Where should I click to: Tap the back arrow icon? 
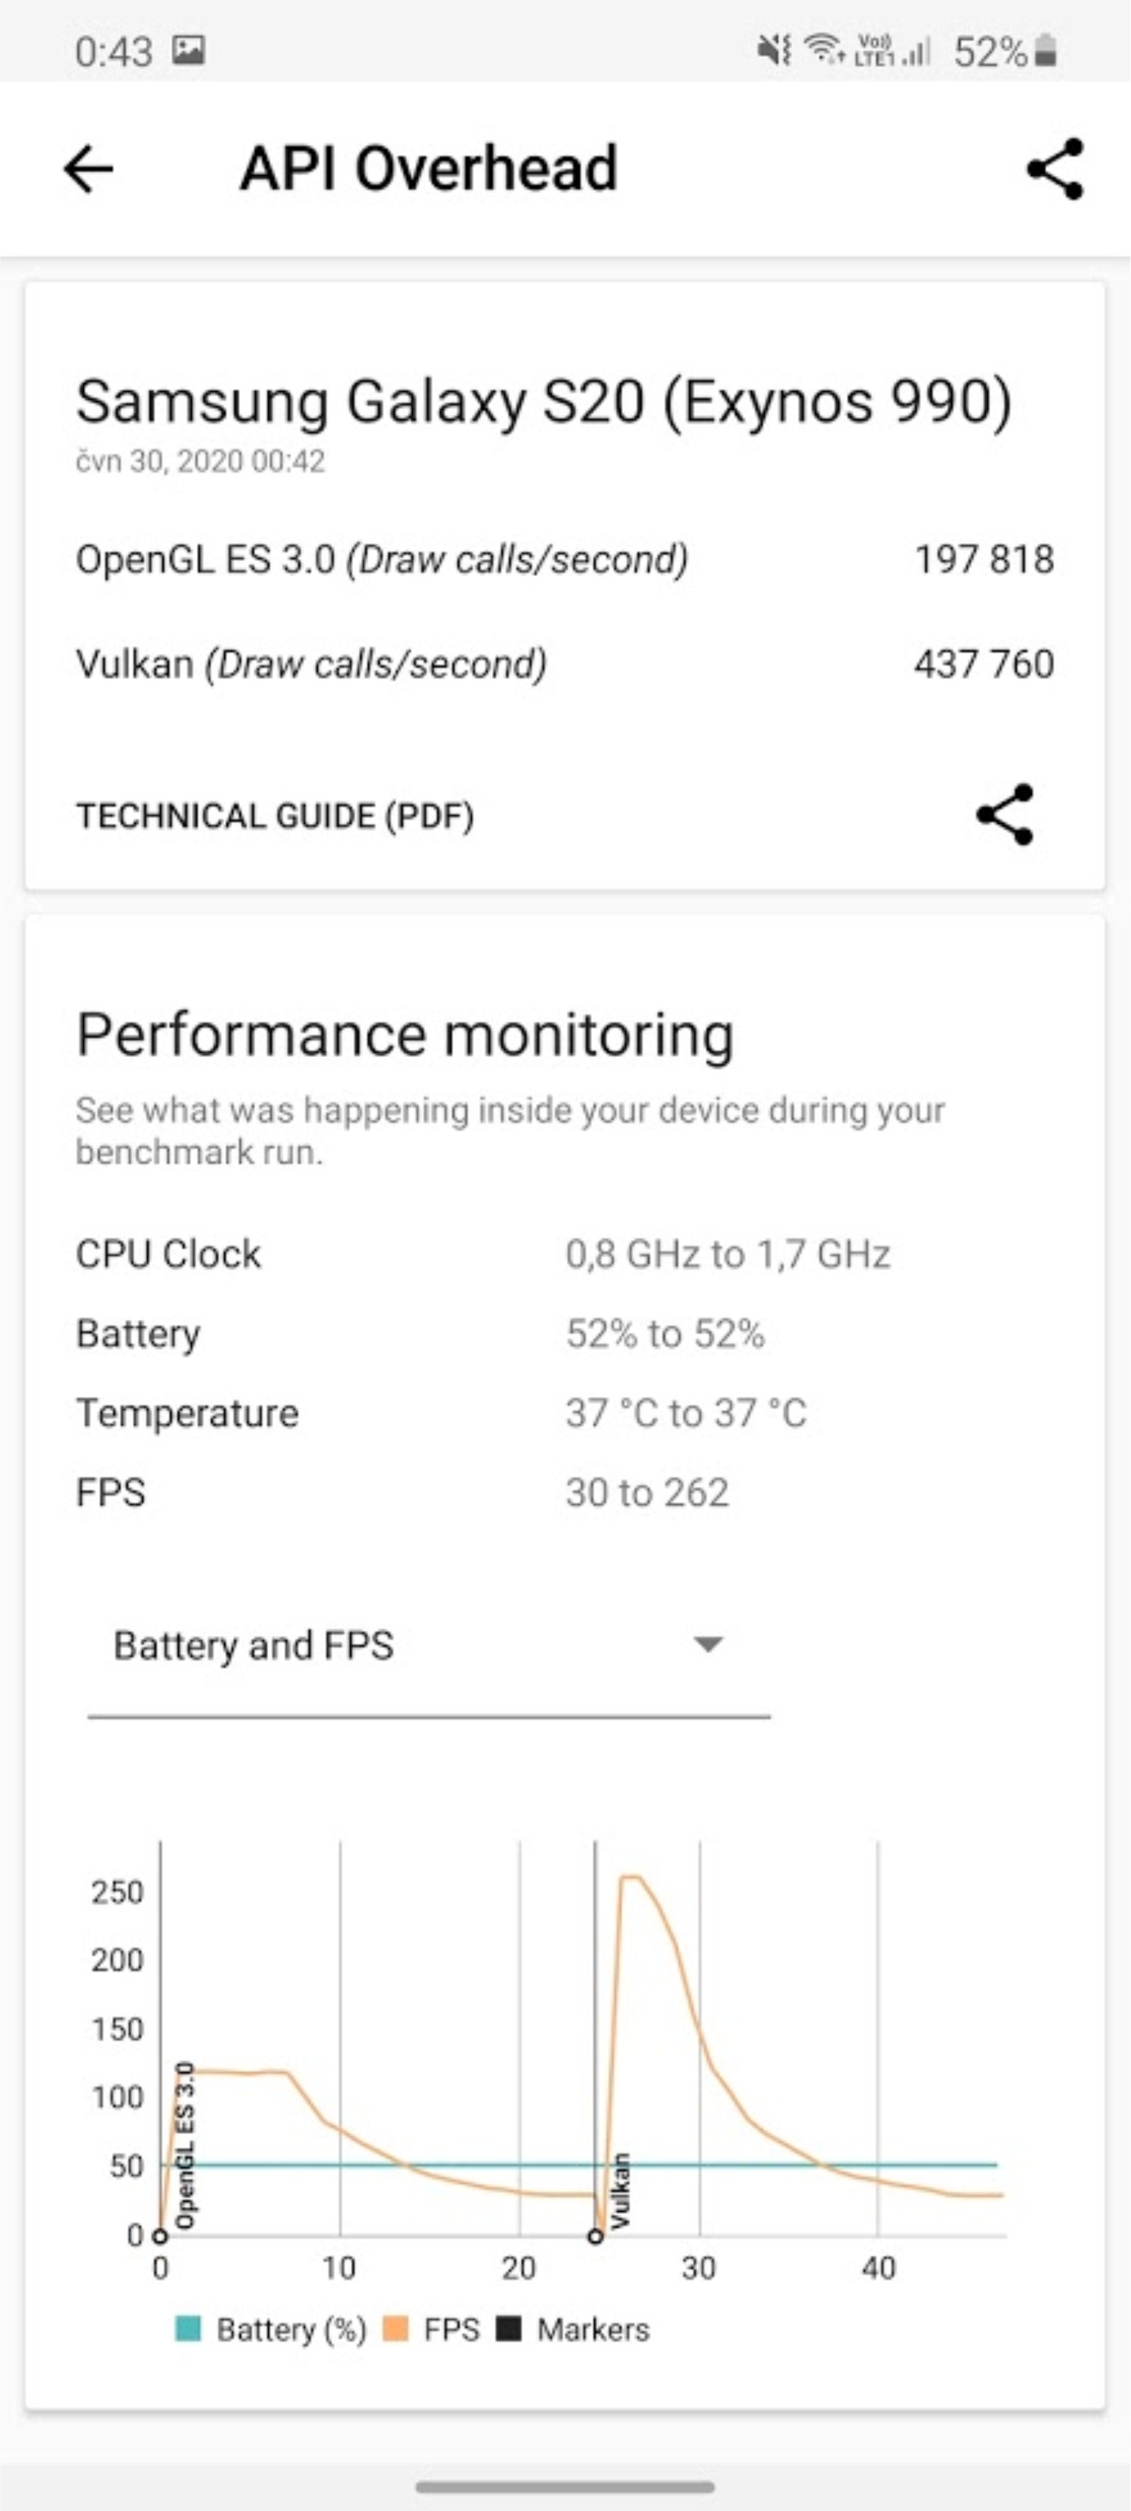[x=88, y=168]
